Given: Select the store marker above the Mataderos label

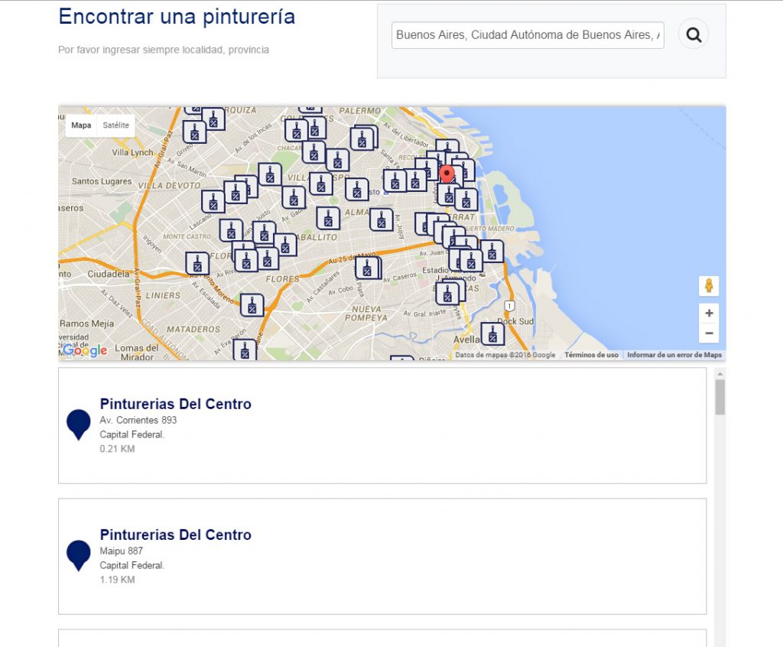Looking at the screenshot, I should coord(252,305).
